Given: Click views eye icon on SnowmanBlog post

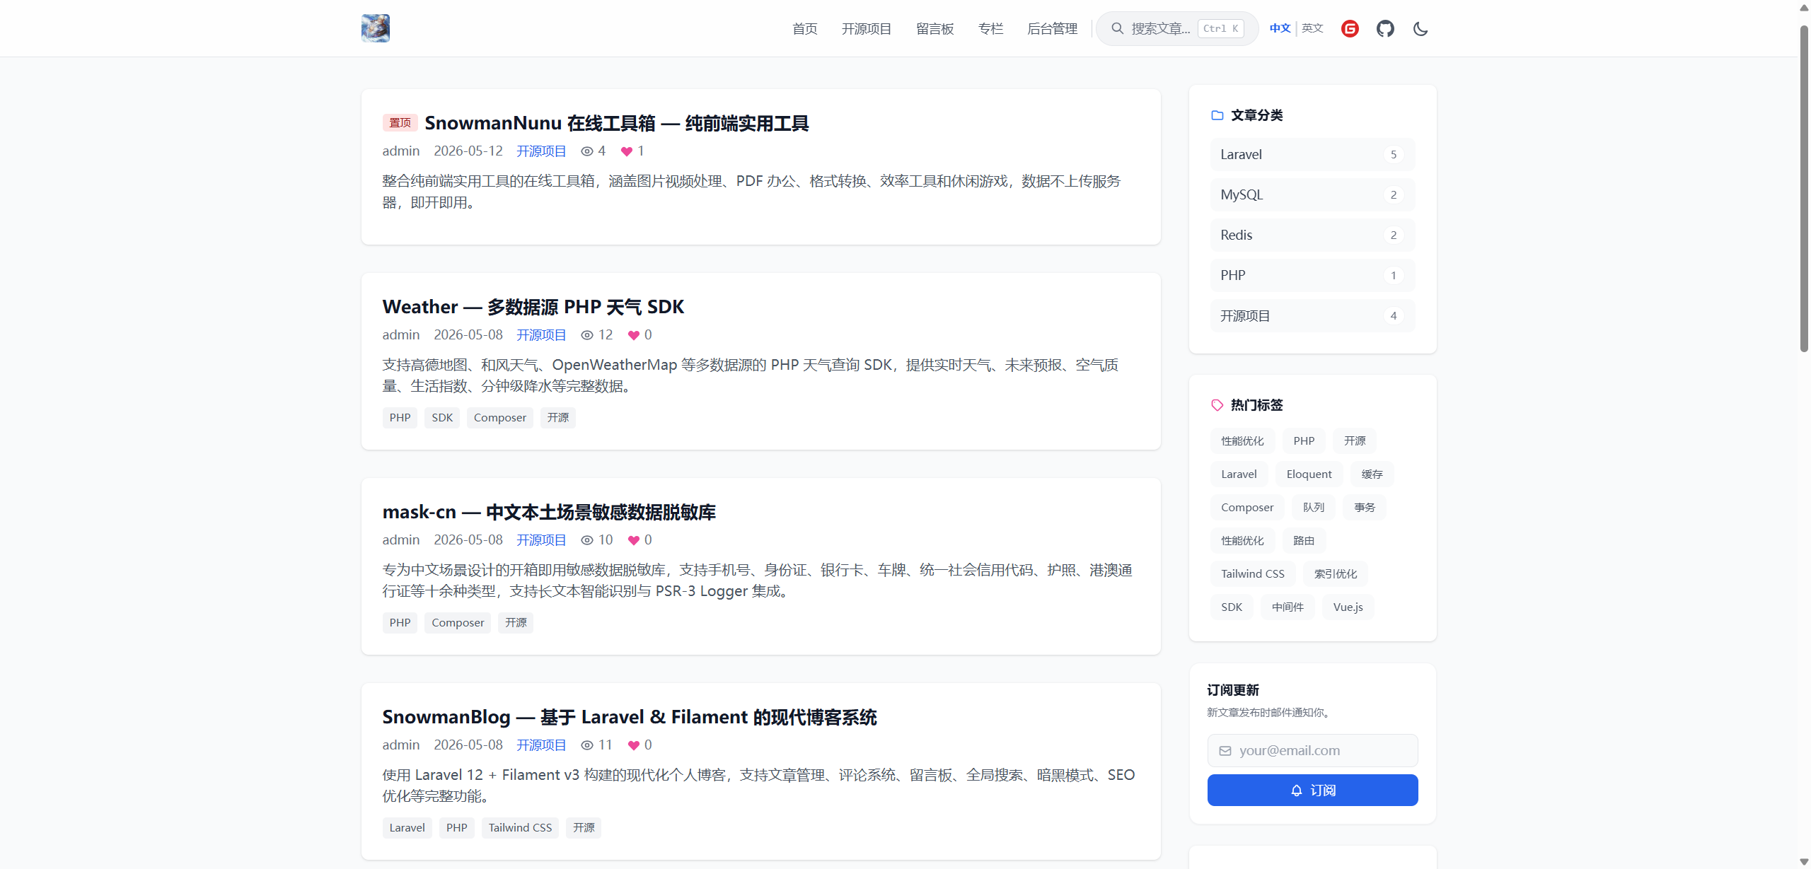Looking at the screenshot, I should 586,745.
